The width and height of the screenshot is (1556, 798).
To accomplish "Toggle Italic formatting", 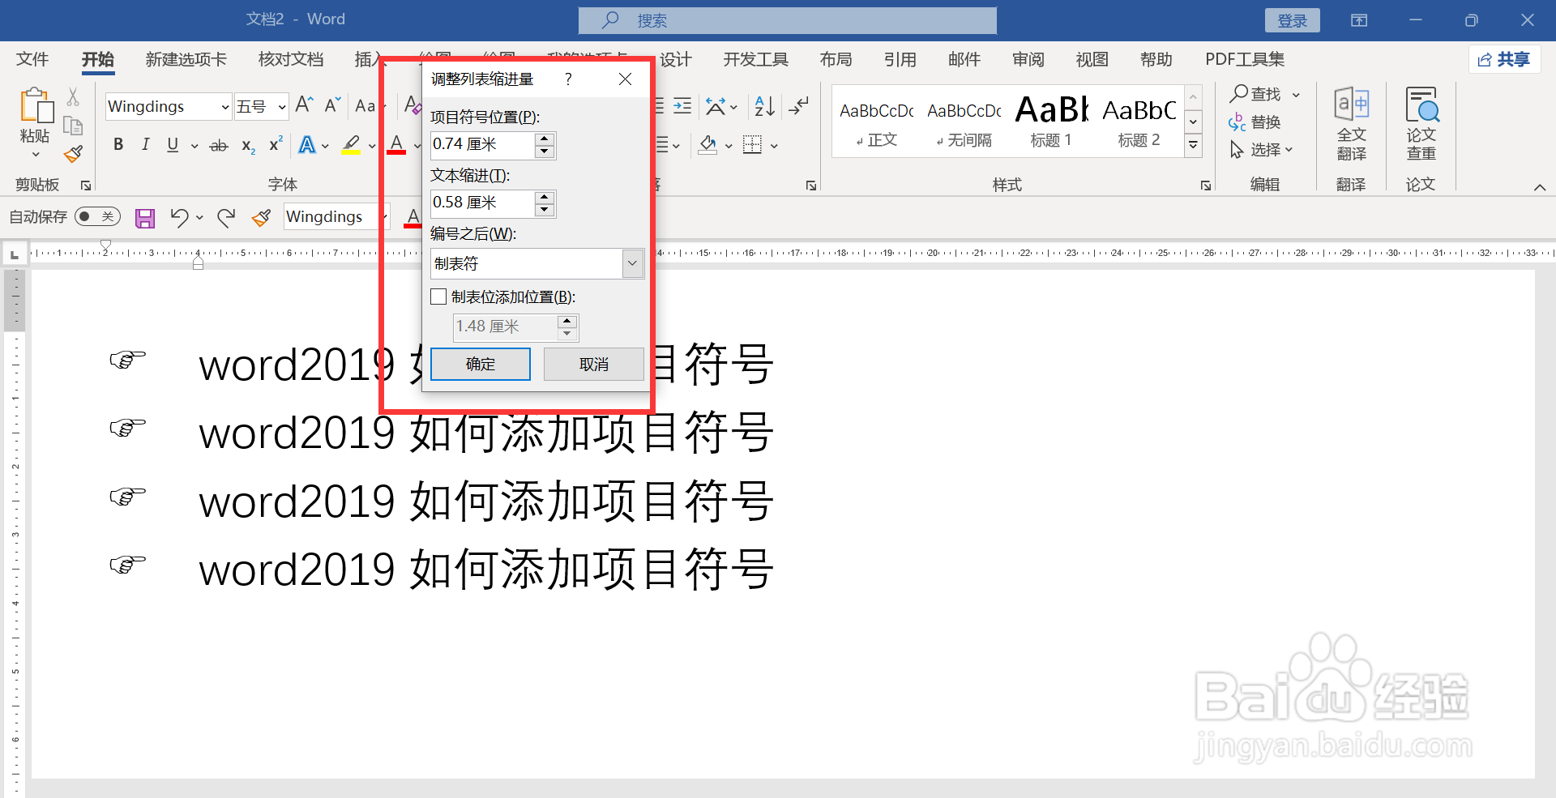I will click(x=146, y=145).
